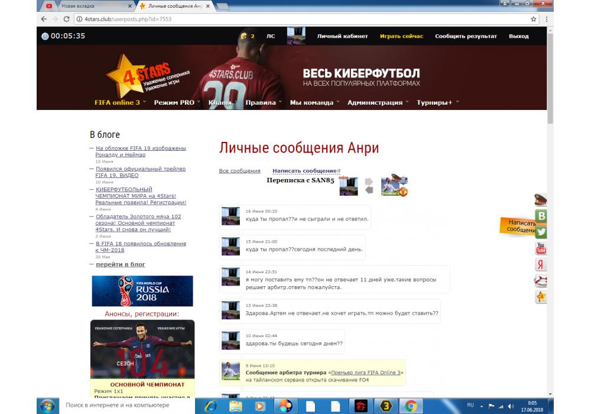The width and height of the screenshot is (591, 414).
Task: Open Все сообщения link
Action: [240, 171]
